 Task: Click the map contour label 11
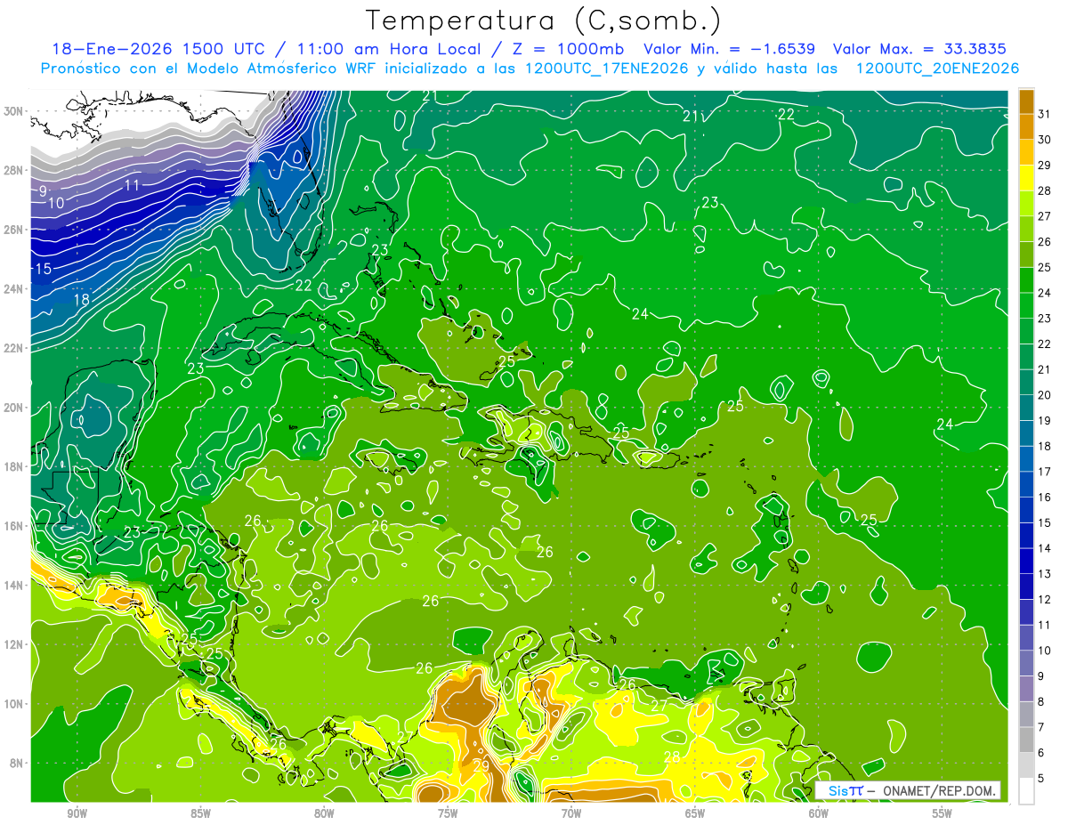pos(132,185)
